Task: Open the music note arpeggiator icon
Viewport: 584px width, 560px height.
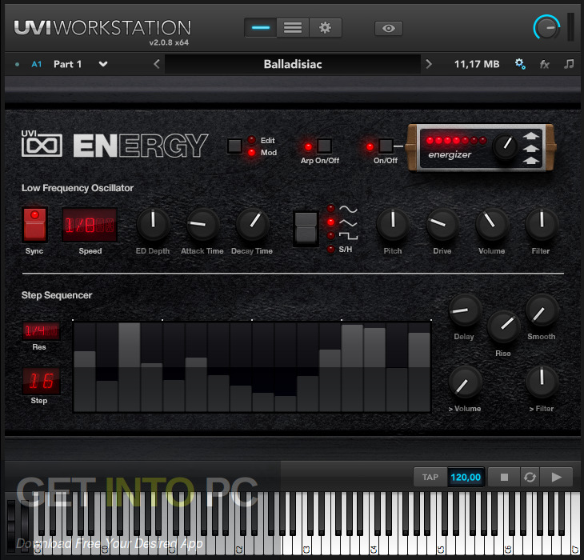Action: coord(569,64)
